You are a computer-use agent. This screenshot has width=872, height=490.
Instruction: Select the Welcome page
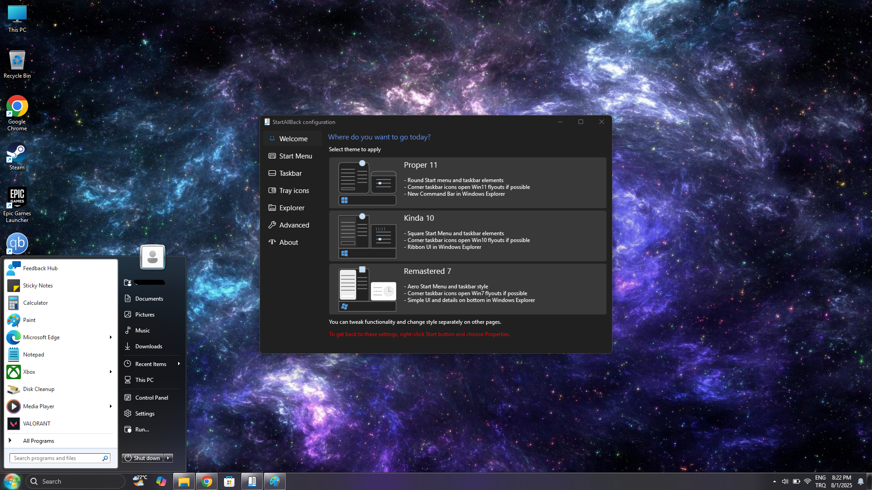292,139
